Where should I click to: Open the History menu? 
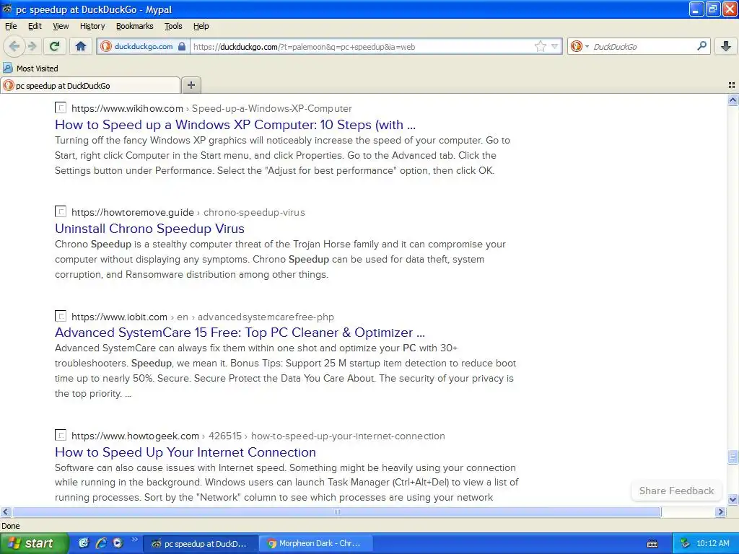click(x=92, y=26)
